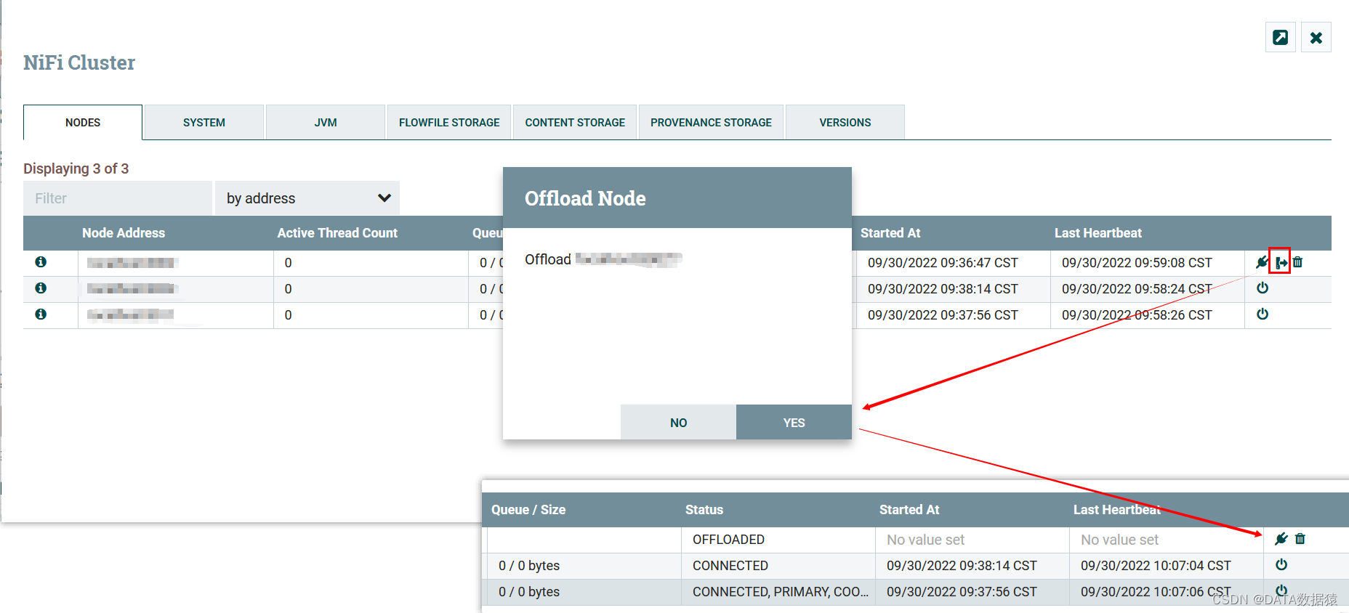Switch to the SYSTEM tab
Screen dimensions: 1349x613
click(x=204, y=122)
